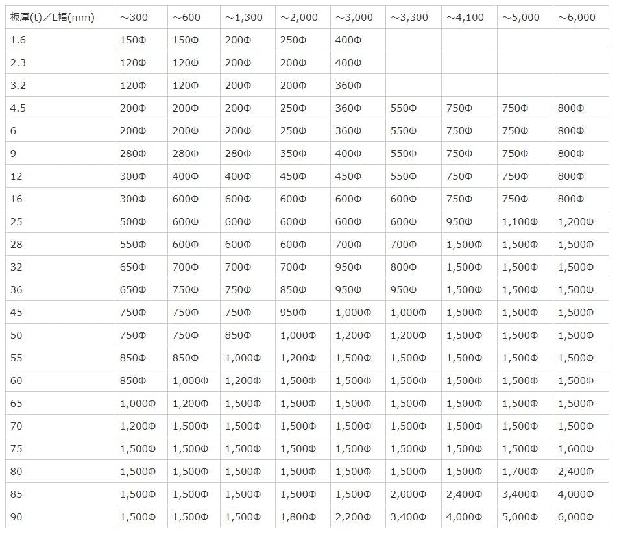Screen dimensions: 617x534
Task: Select the ～300 column header
Action: pos(141,17)
